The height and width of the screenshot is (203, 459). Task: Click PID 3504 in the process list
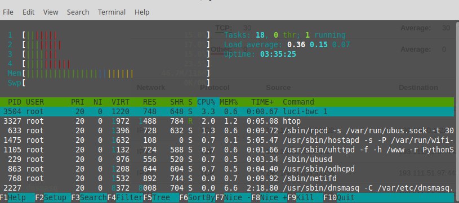pos(12,111)
